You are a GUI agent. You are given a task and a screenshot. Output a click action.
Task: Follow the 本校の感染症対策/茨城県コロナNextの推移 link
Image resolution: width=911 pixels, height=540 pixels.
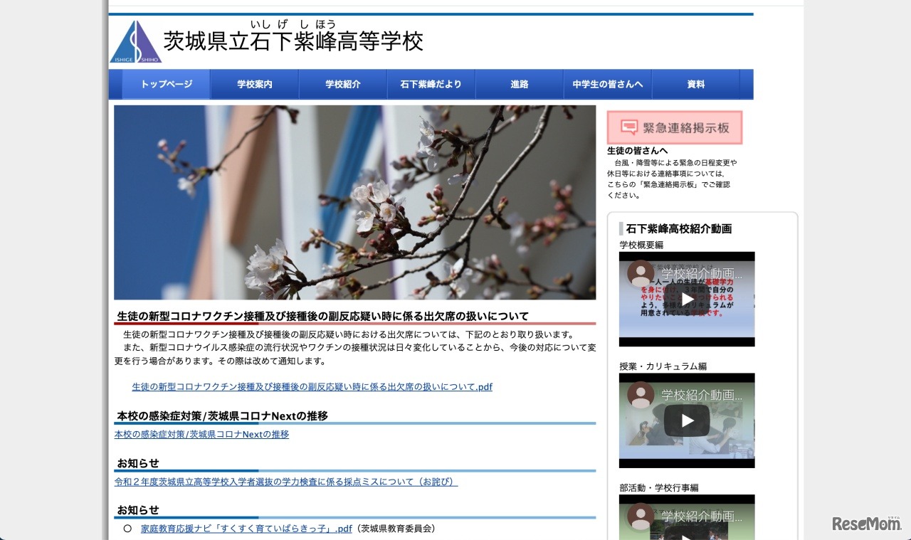click(202, 434)
